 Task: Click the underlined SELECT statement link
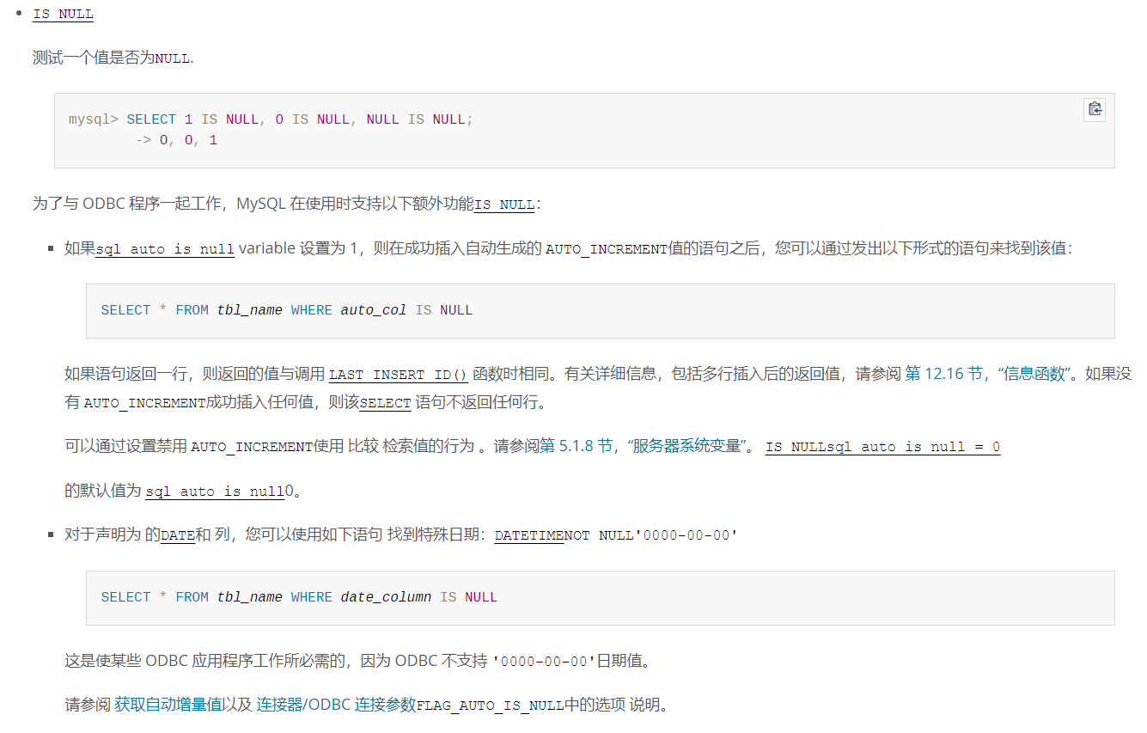[385, 403]
